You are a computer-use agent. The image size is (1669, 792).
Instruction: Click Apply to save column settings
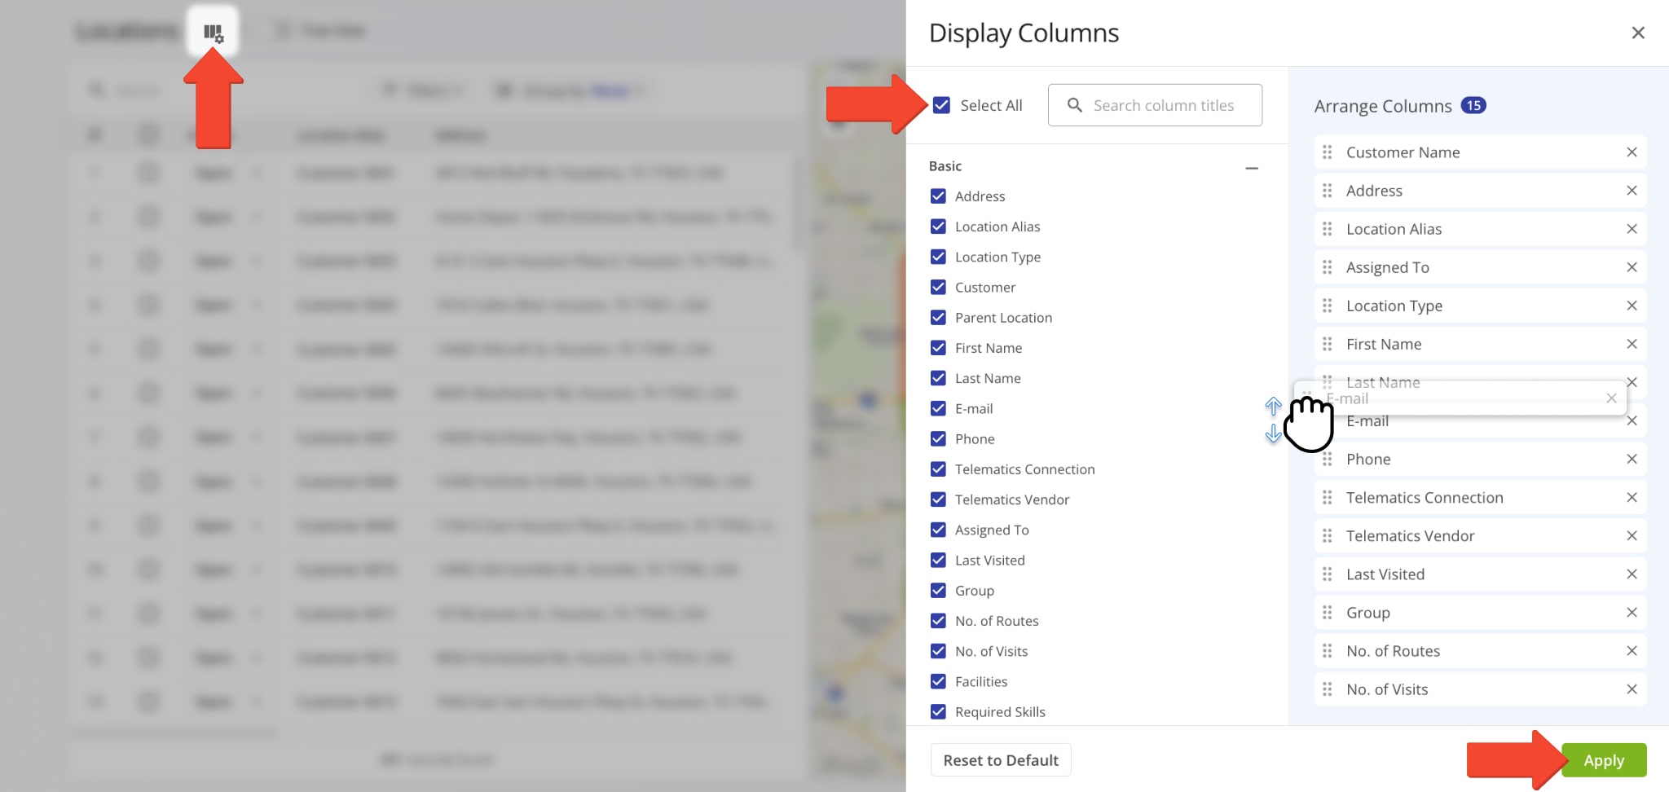click(x=1603, y=760)
